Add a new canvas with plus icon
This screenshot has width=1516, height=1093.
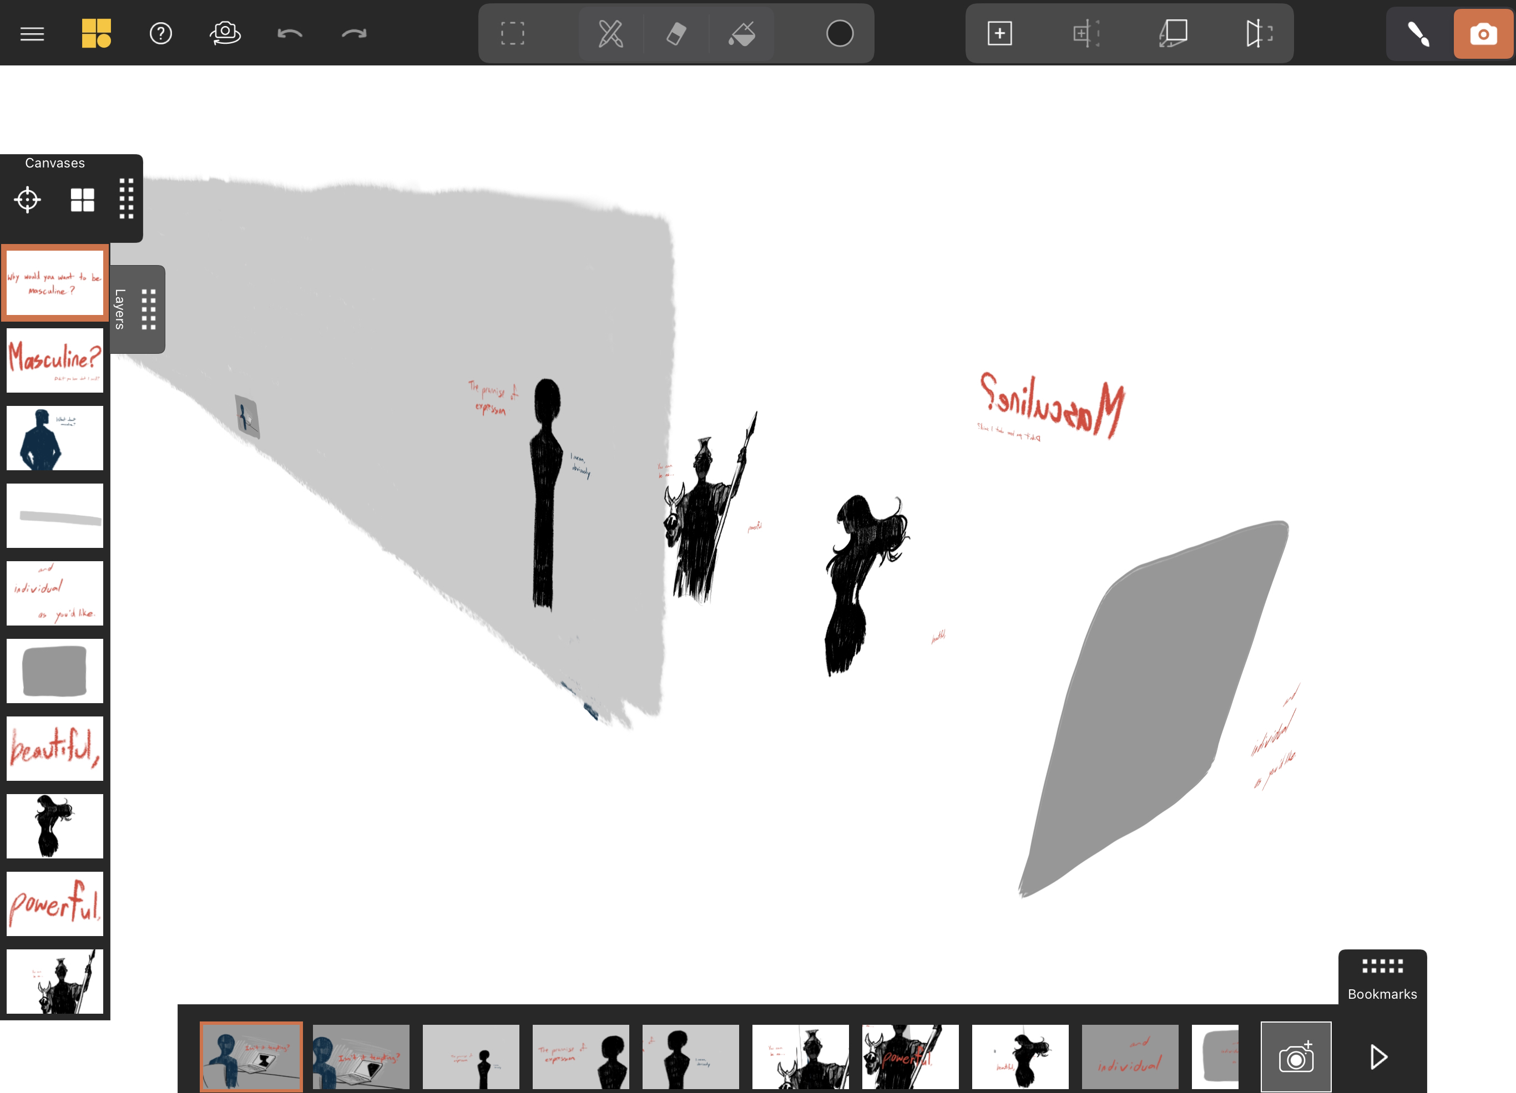pyautogui.click(x=999, y=33)
